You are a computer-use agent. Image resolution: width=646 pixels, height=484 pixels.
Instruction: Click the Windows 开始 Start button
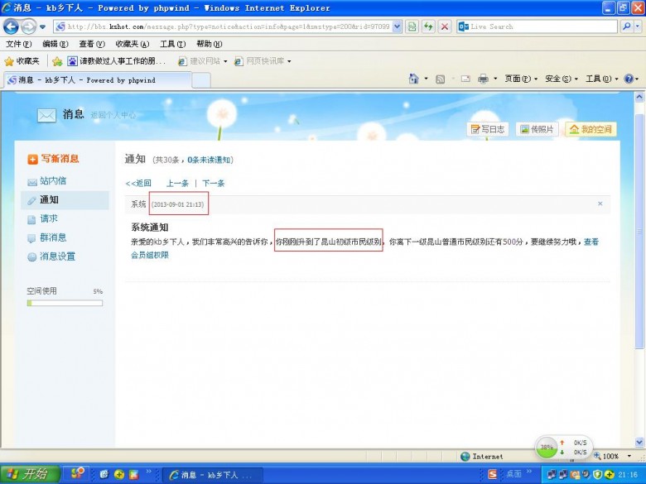point(29,474)
